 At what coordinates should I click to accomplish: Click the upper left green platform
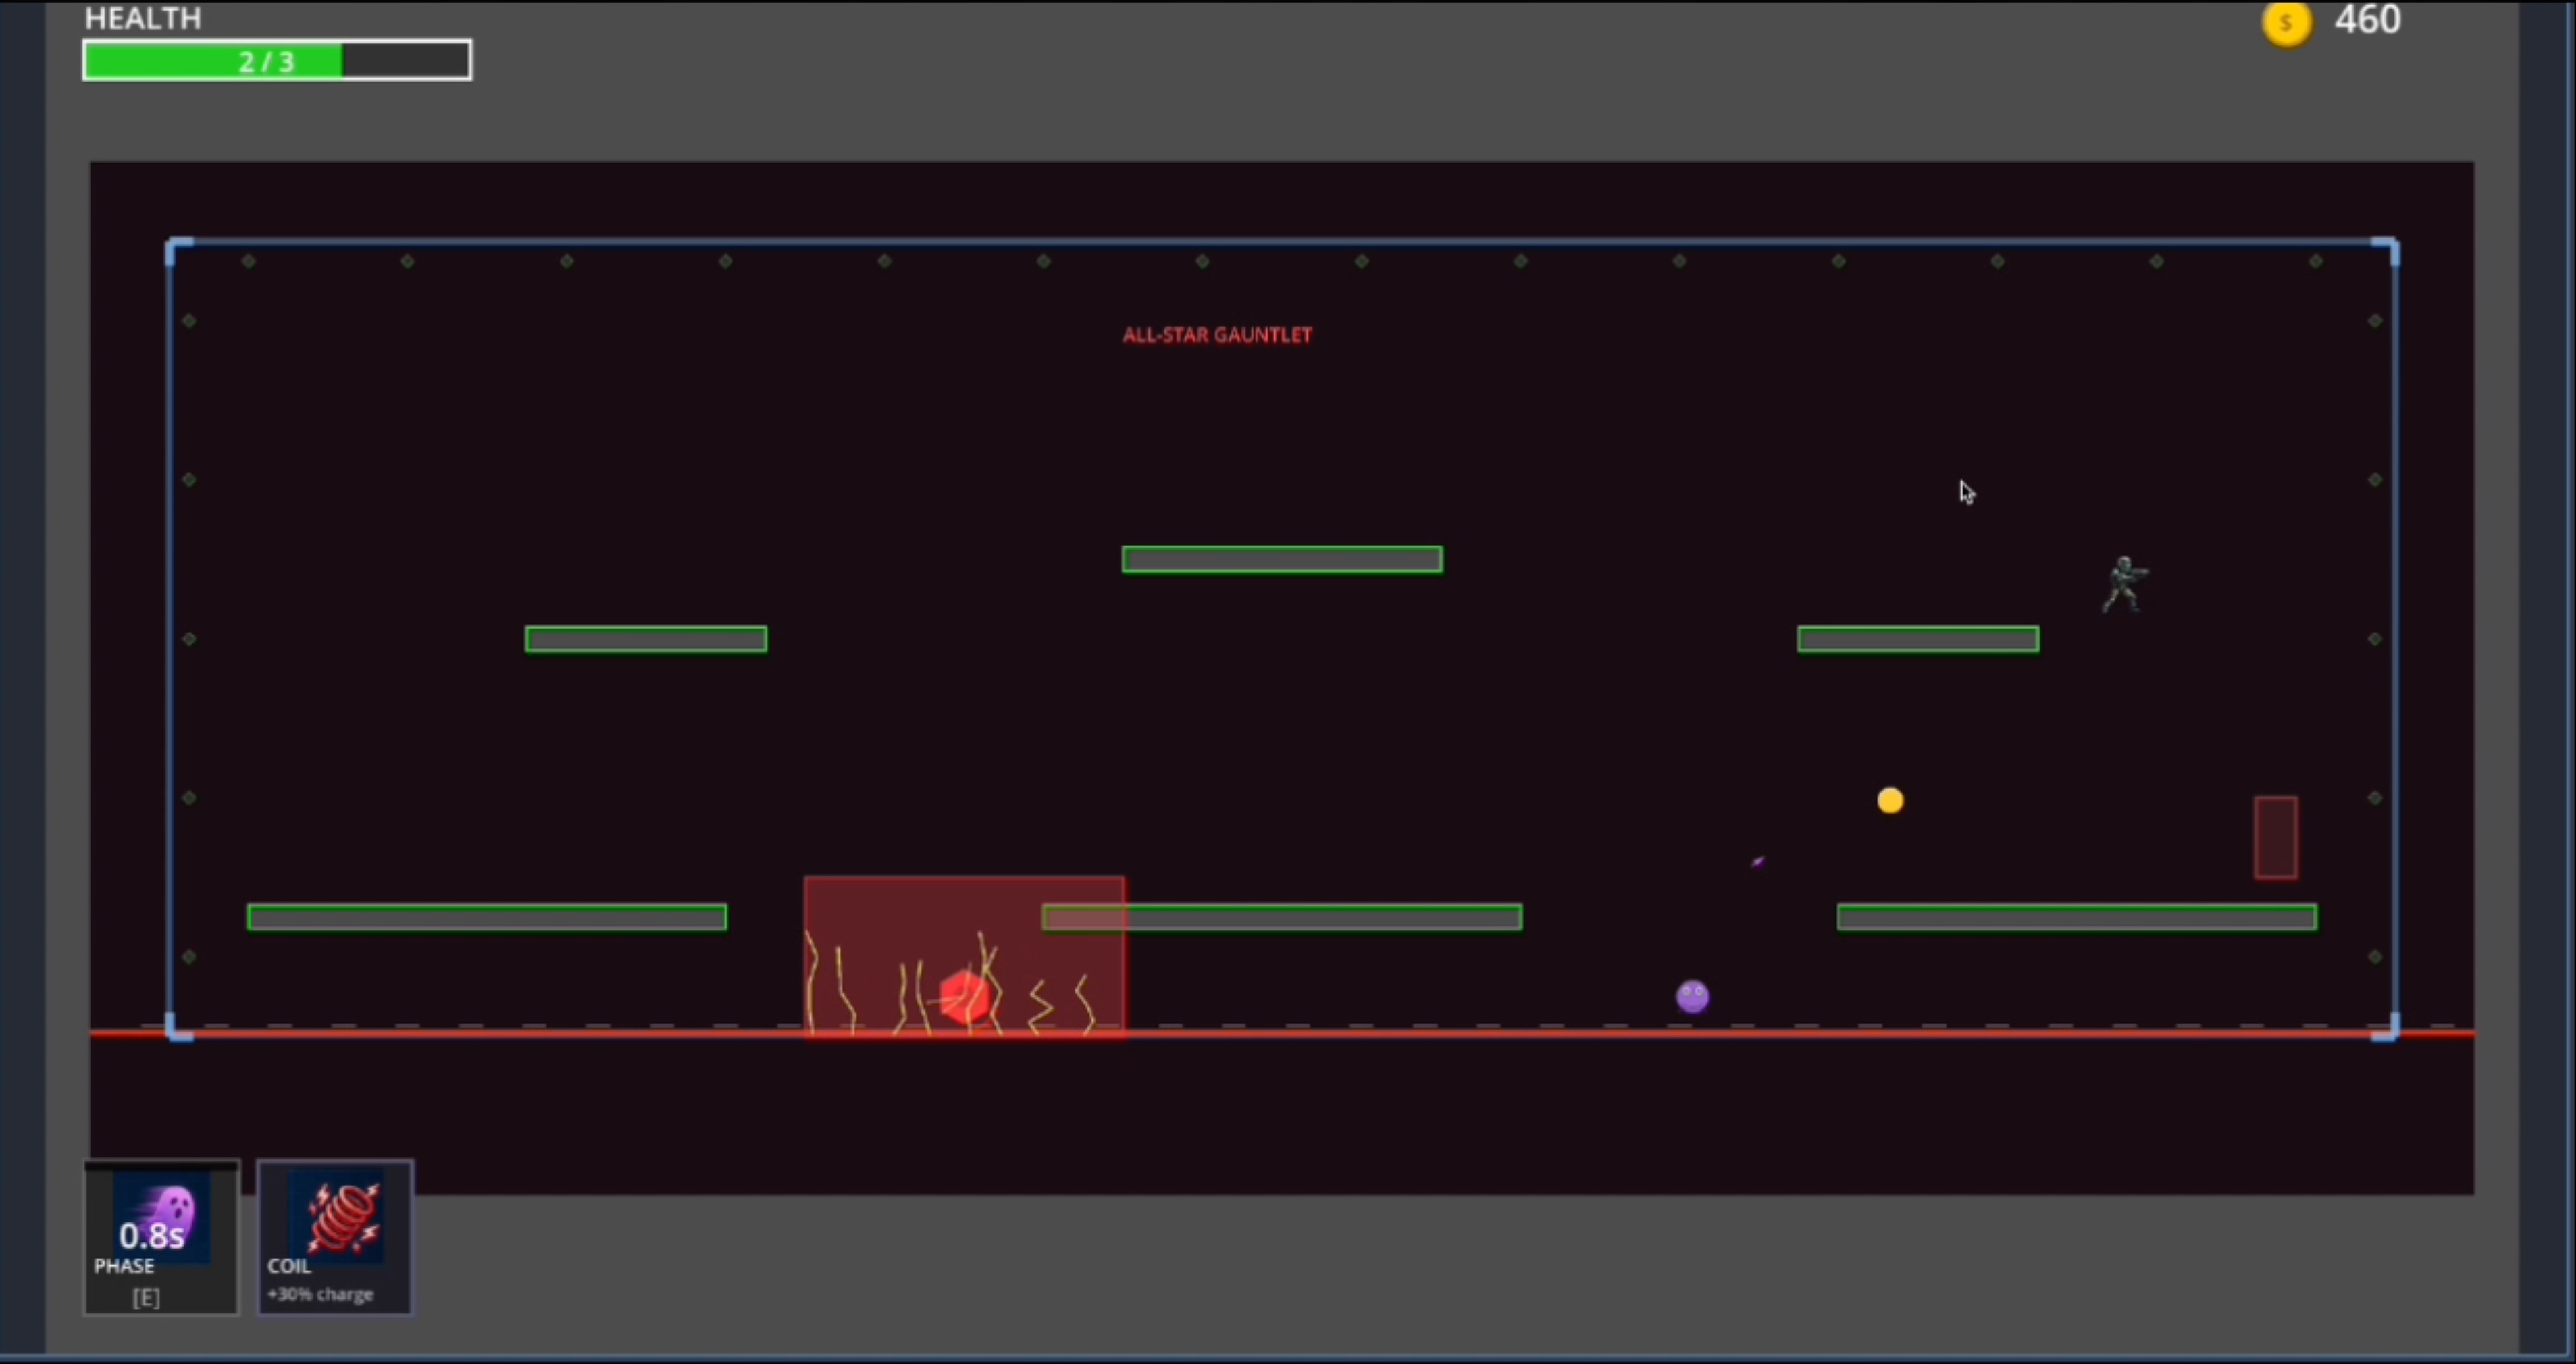coord(645,639)
